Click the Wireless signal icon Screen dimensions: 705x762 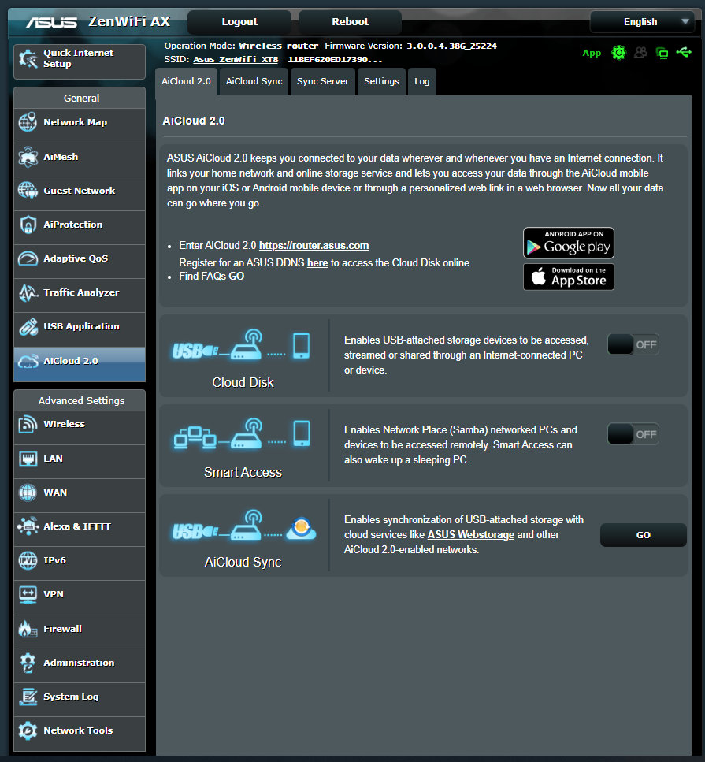pos(28,424)
